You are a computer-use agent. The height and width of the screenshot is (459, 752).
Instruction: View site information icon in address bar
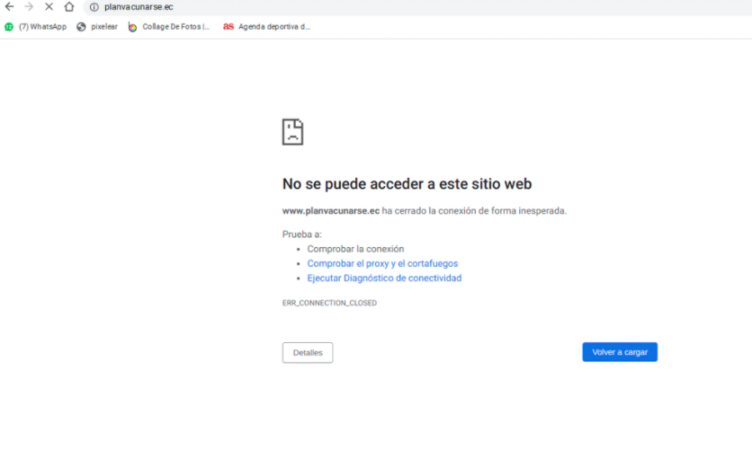(x=94, y=7)
